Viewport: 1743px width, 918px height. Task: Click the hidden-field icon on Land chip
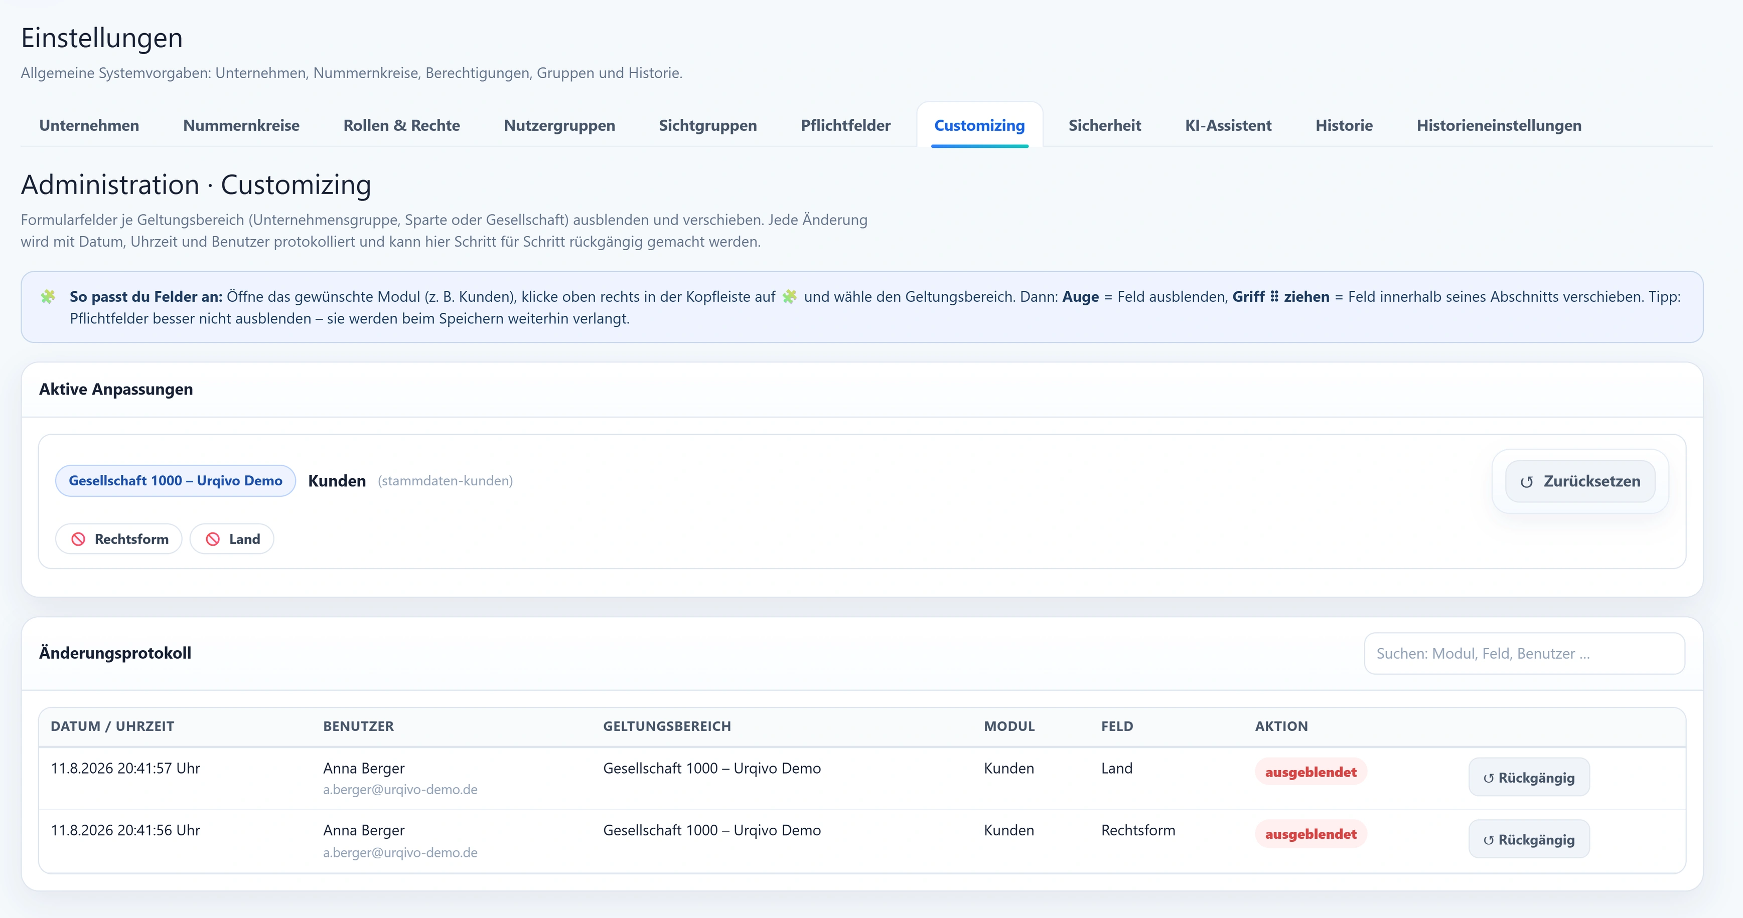pos(212,539)
